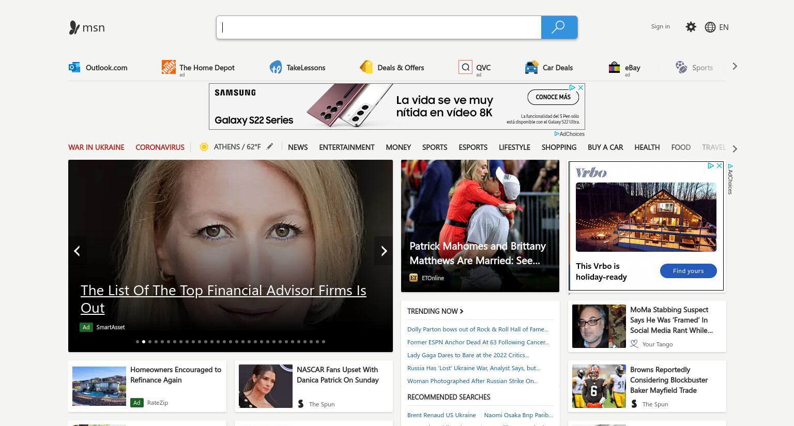Screen dimensions: 794x426
Task: Click ETOnline source icon
Action: pos(414,278)
